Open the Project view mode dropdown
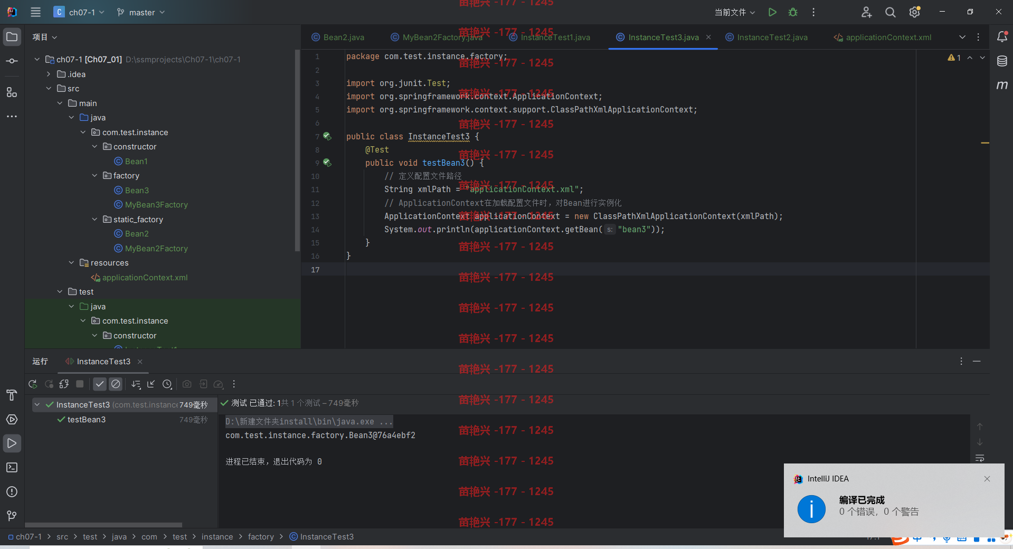The height and width of the screenshot is (549, 1013). pos(44,37)
